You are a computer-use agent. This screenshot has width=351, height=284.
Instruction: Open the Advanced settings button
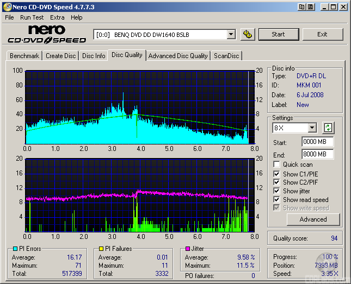pos(313,219)
